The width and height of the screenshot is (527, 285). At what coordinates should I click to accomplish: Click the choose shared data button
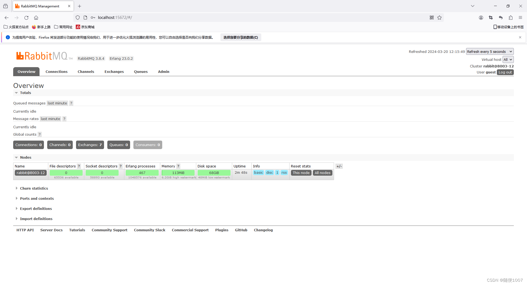click(x=241, y=38)
